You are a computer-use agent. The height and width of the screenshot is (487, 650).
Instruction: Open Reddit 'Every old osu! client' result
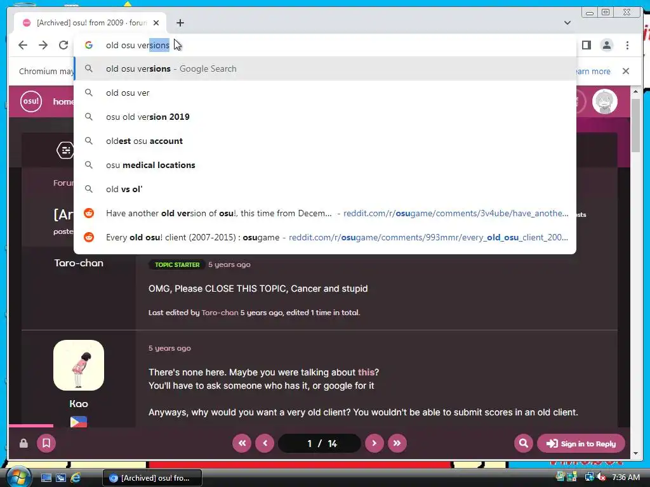pyautogui.click(x=325, y=237)
